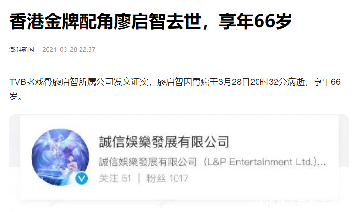The image size is (356, 212).
Task: Click the divider between 关注 and 粉丝
Action: 139,179
